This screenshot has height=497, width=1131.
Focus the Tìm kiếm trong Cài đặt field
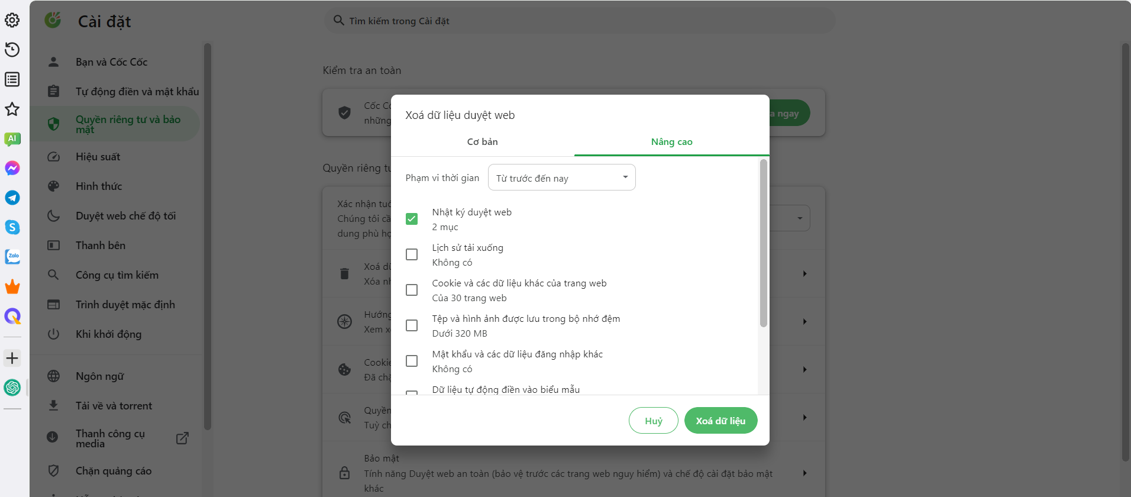tap(580, 21)
